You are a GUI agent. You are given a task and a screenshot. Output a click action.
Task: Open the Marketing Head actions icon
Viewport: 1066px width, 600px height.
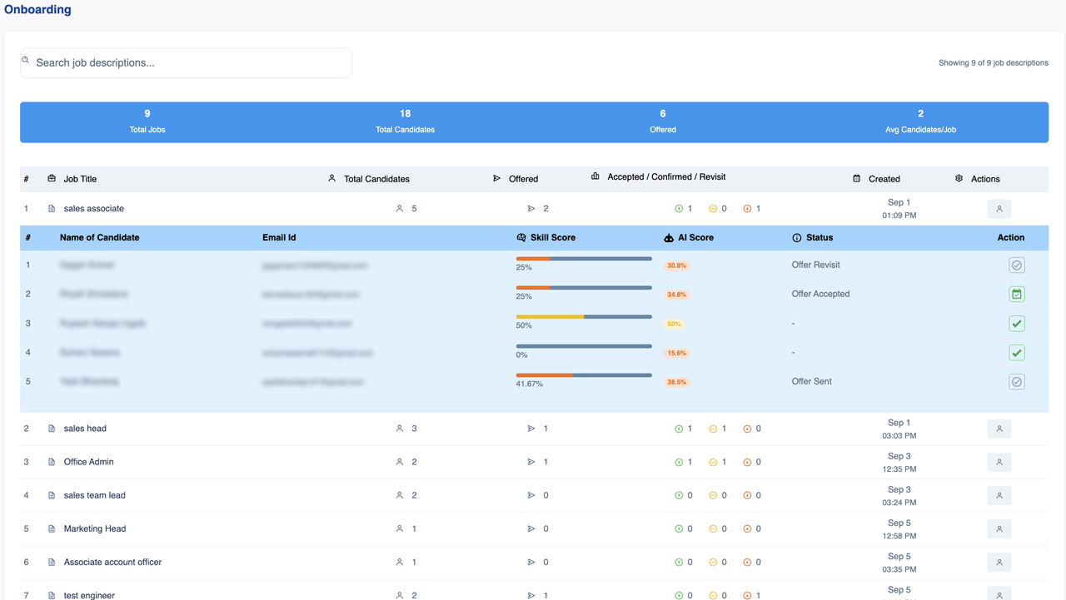(999, 528)
